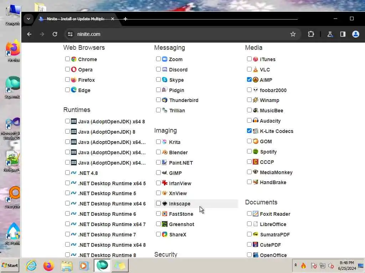Open Chrome Labs flask icon
This screenshot has height=273, width=365.
tap(330, 34)
